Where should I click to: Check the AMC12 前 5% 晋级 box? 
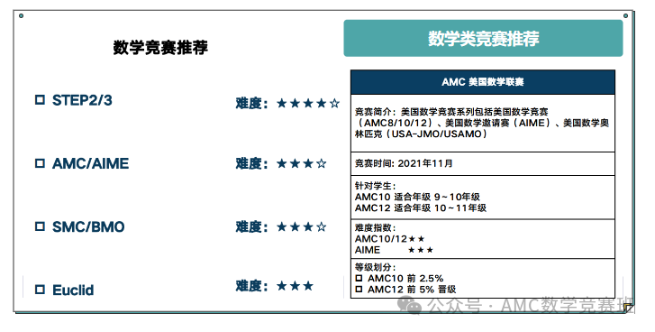pyautogui.click(x=359, y=289)
